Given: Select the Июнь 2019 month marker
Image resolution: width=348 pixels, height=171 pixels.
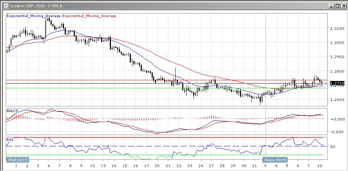Looking at the screenshot, I should click(275, 159).
